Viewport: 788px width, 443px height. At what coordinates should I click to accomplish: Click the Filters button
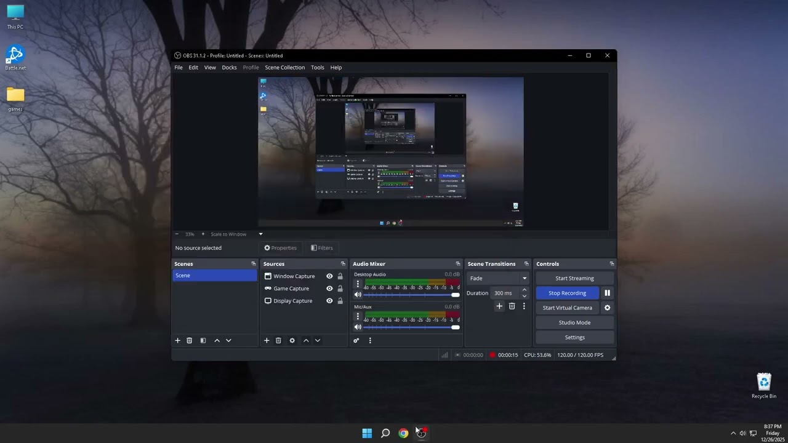click(322, 248)
